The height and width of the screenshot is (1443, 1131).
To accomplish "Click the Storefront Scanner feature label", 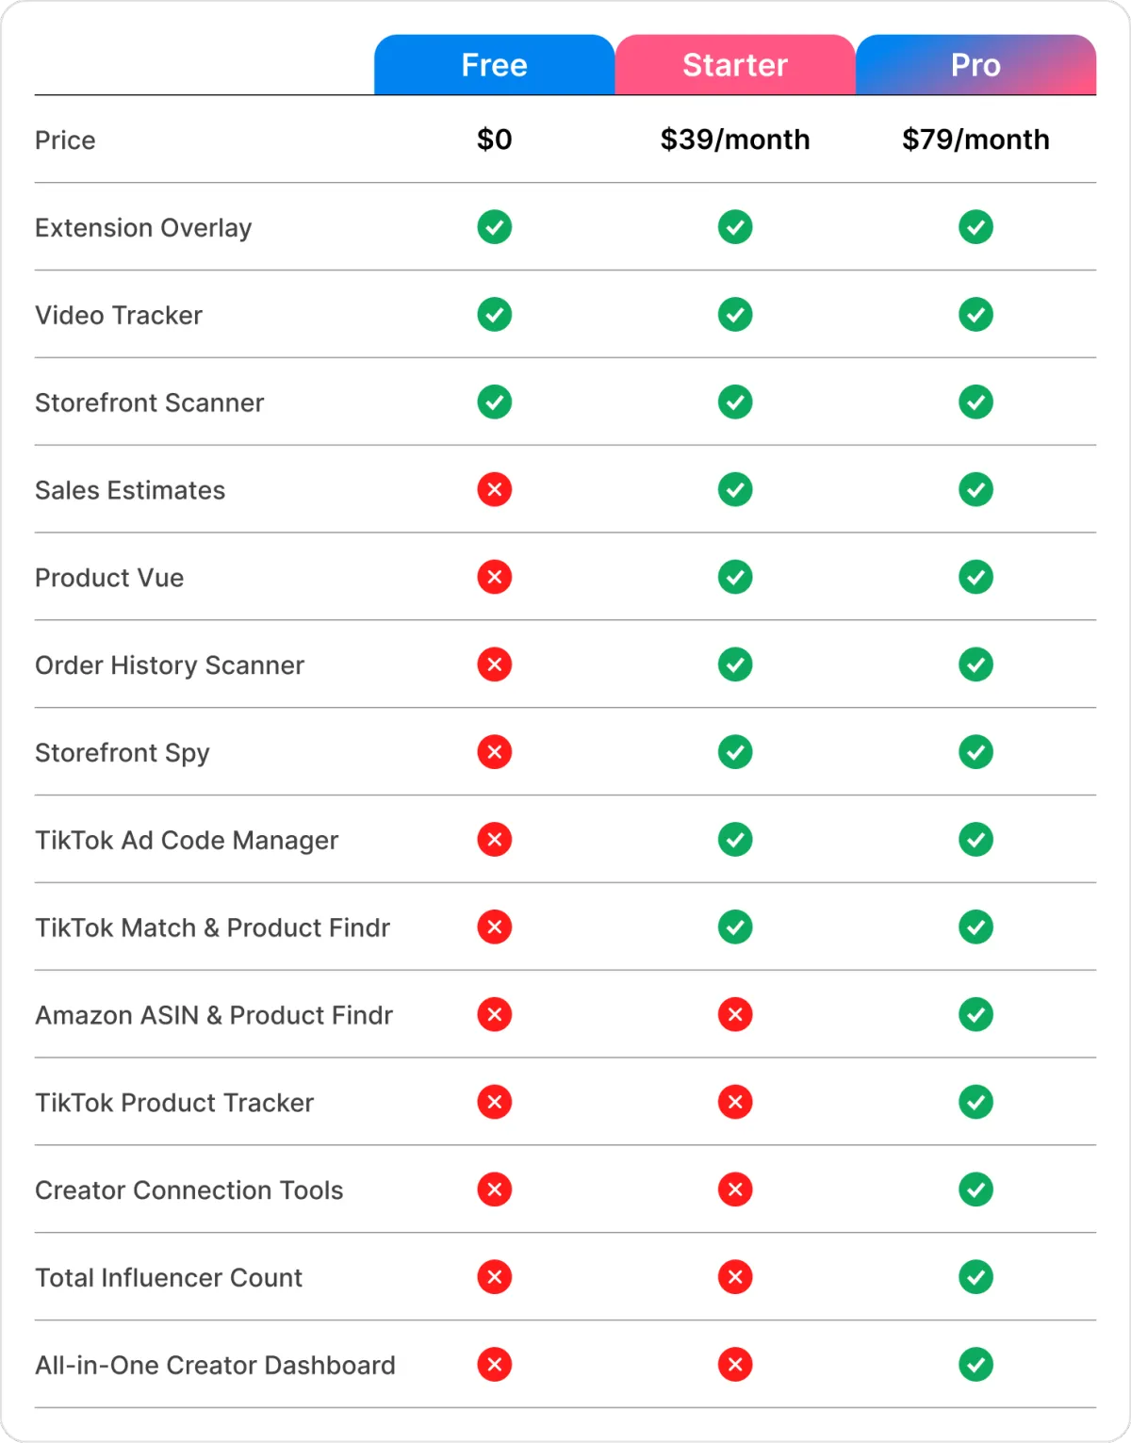I will 149,402.
